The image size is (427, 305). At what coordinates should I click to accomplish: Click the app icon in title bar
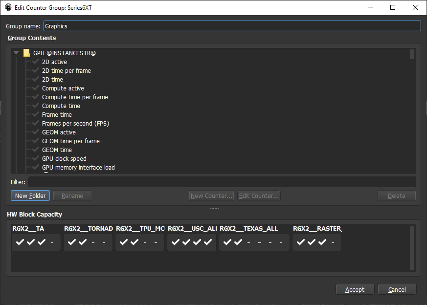coord(8,7)
